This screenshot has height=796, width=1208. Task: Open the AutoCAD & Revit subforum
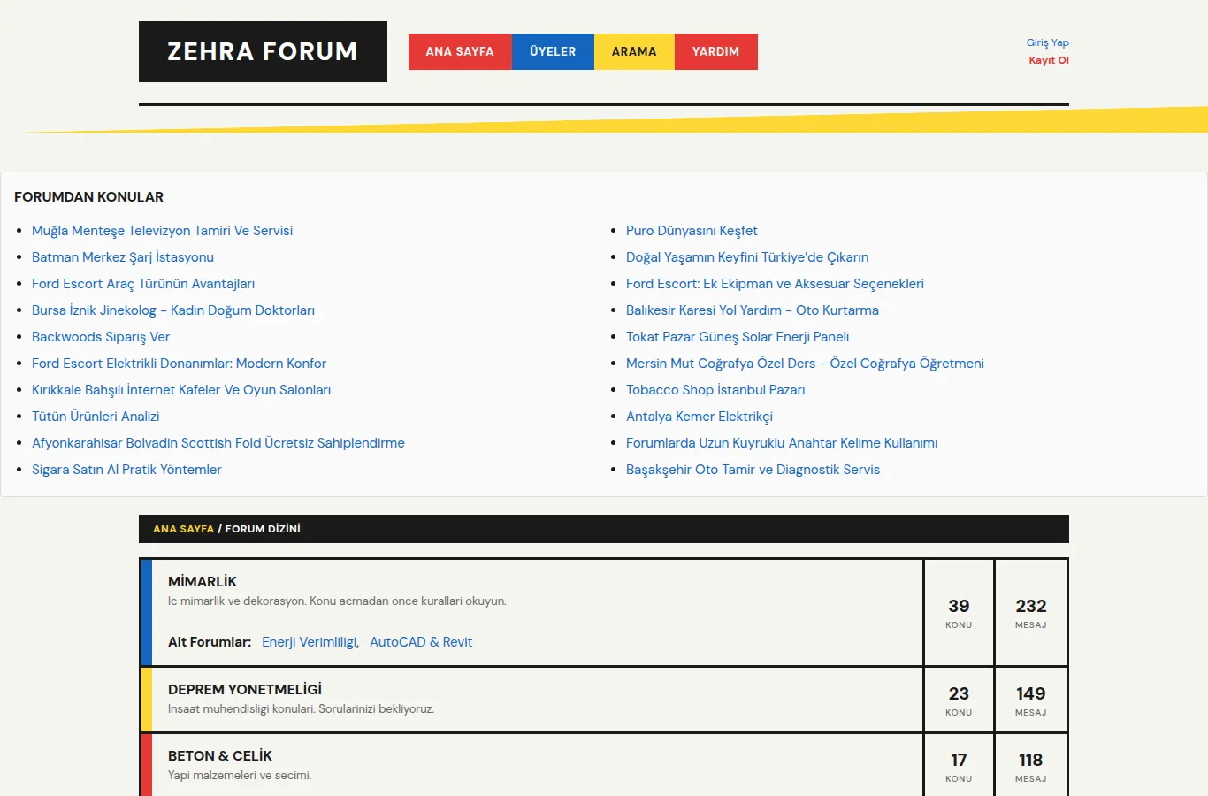(421, 642)
